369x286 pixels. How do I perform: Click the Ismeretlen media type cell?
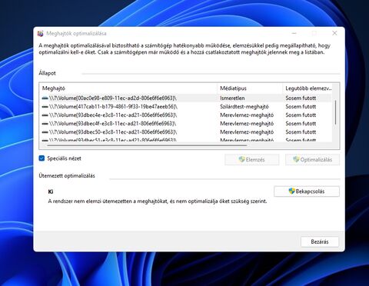coord(232,98)
